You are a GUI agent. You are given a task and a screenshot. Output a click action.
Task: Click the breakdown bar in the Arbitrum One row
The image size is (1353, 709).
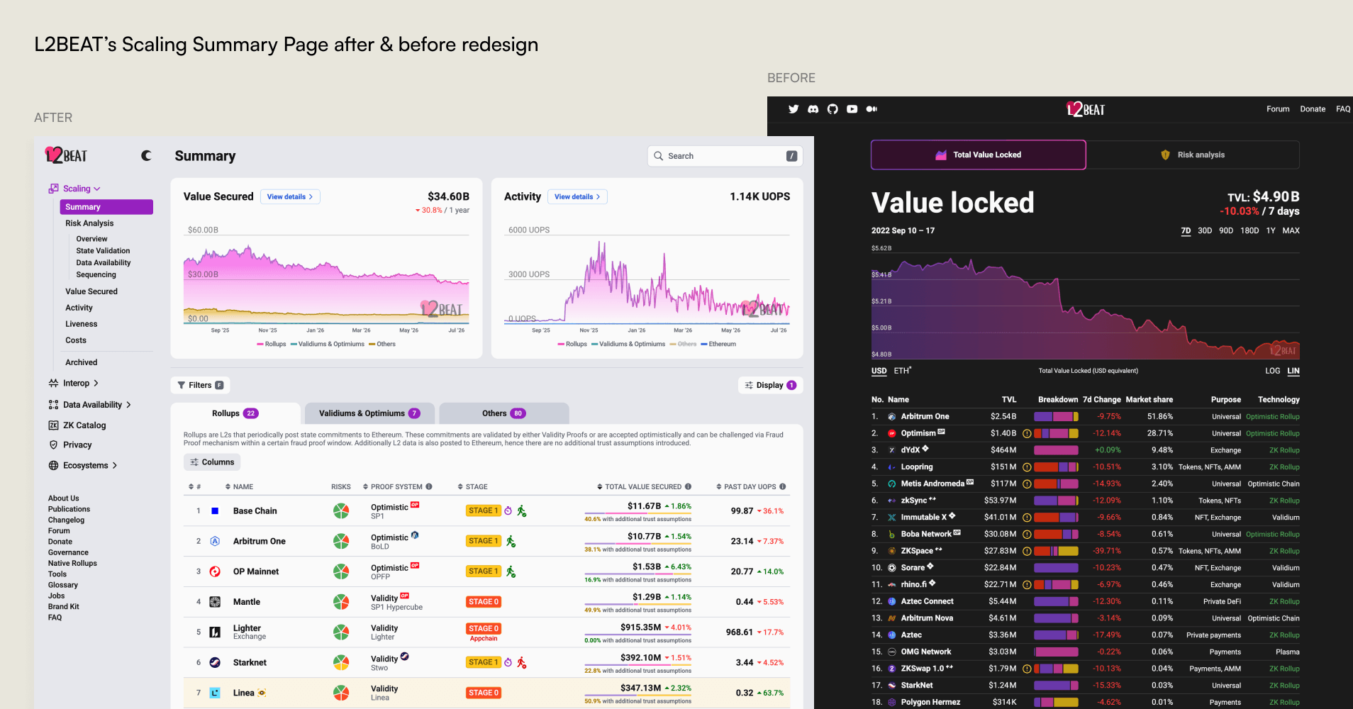tap(1056, 417)
